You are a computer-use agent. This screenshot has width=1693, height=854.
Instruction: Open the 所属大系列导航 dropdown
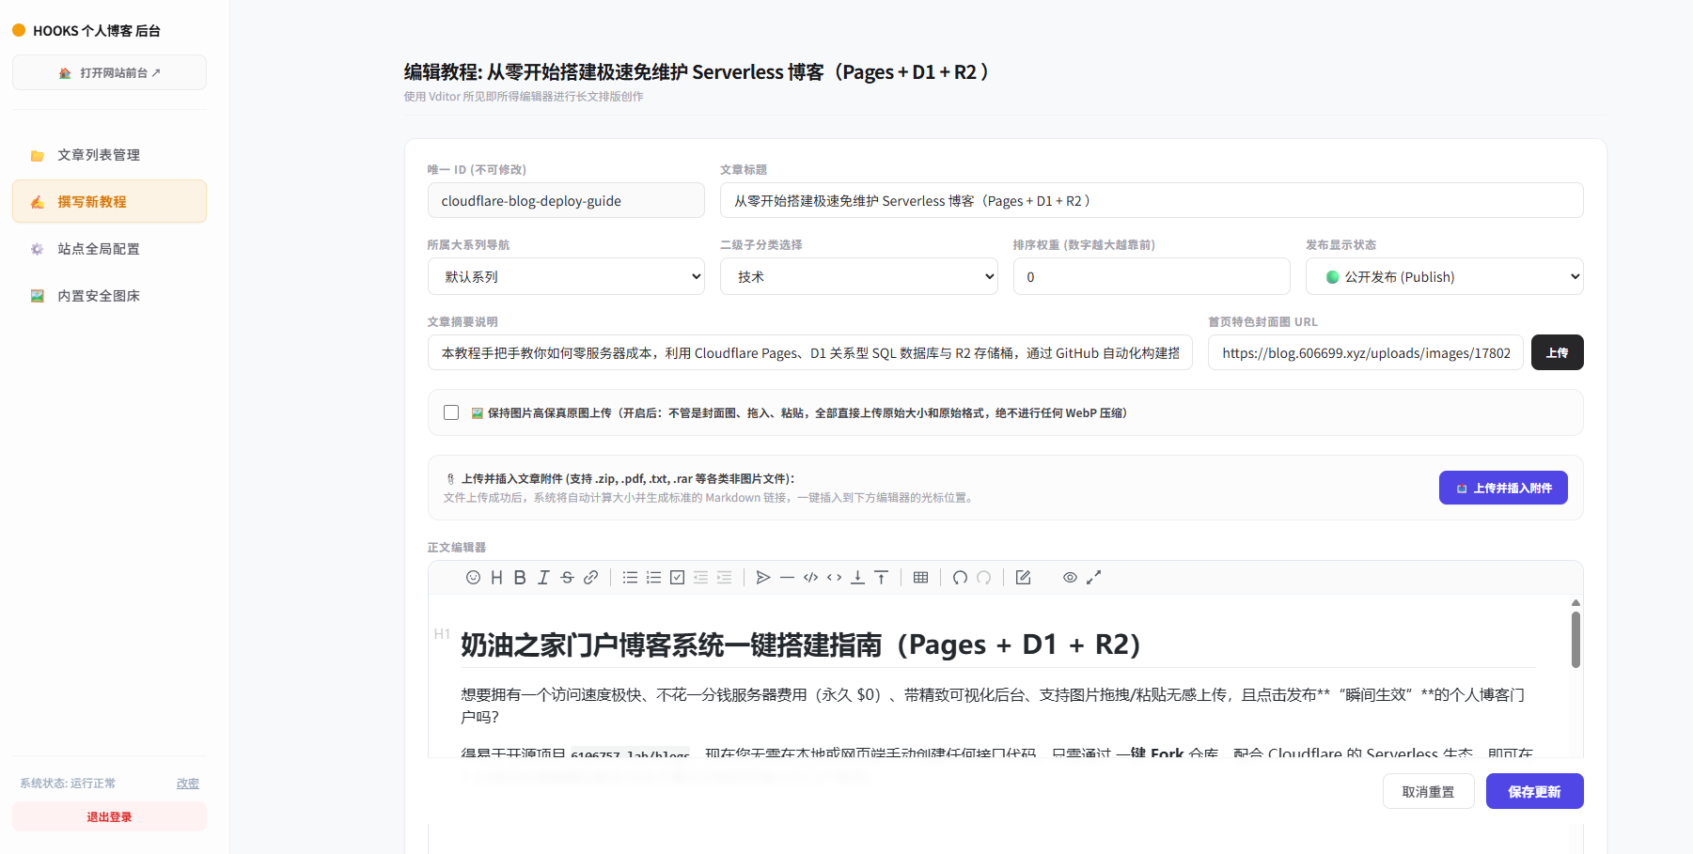pos(566,276)
